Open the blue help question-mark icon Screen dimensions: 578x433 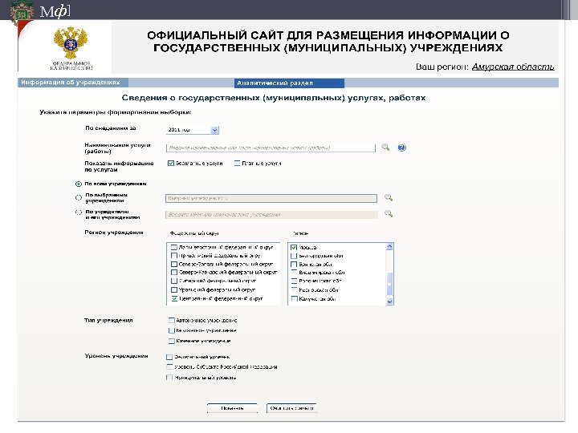(x=402, y=148)
